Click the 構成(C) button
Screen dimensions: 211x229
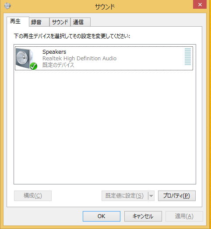tap(33, 196)
